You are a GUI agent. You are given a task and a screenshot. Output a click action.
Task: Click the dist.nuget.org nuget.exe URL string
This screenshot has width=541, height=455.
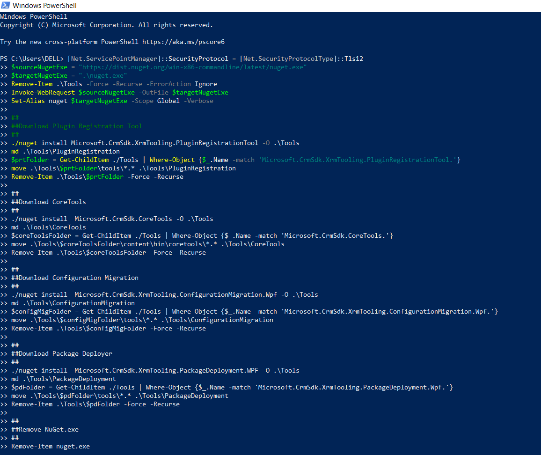(x=192, y=67)
